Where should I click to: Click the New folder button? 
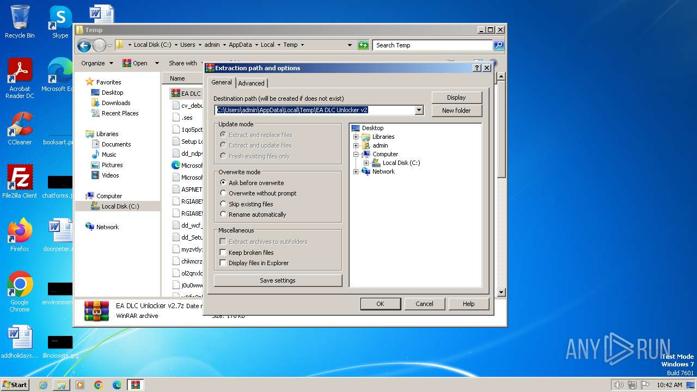pyautogui.click(x=456, y=111)
